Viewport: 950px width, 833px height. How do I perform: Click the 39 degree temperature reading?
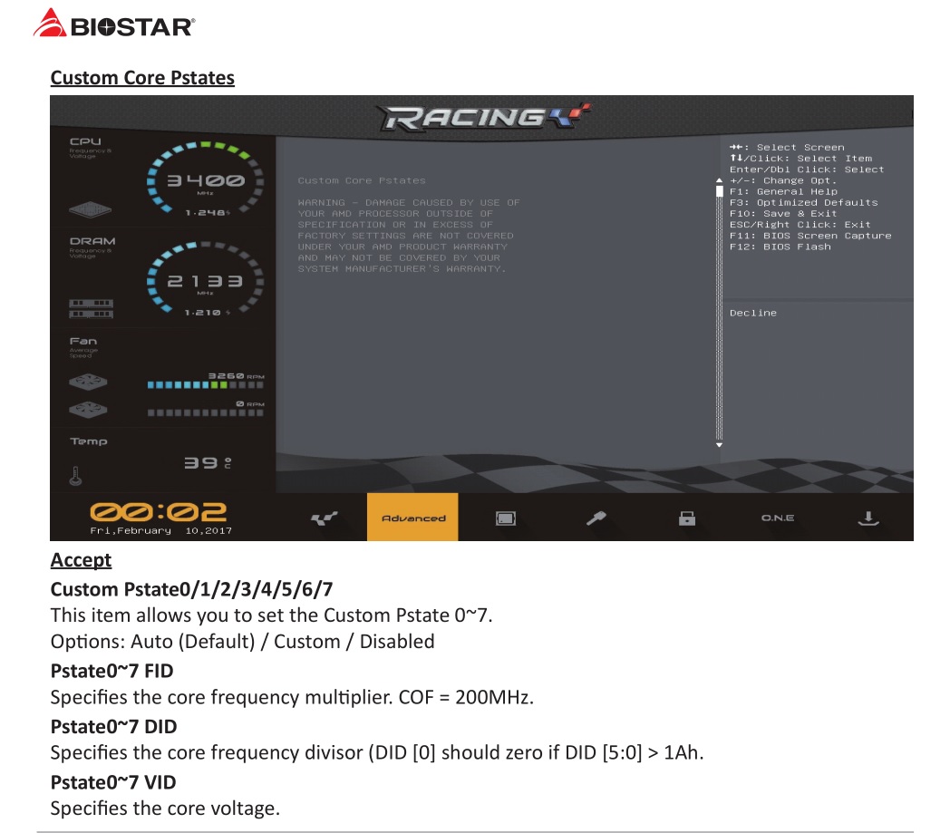pos(208,463)
